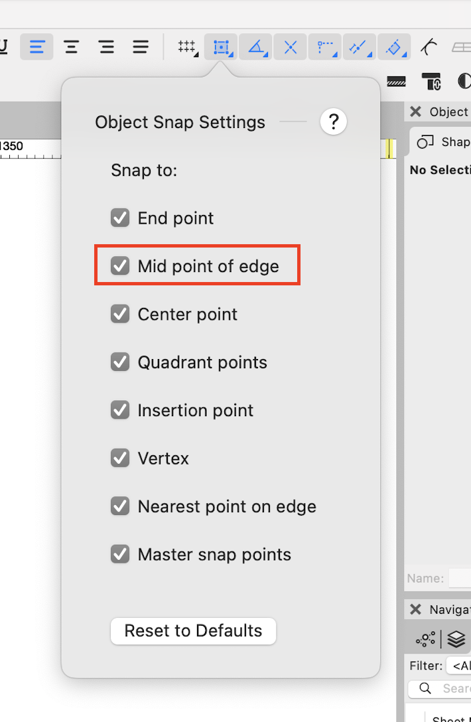Toggle the Snap to Angle icon
Viewport: 471px width, 722px height.
point(256,47)
